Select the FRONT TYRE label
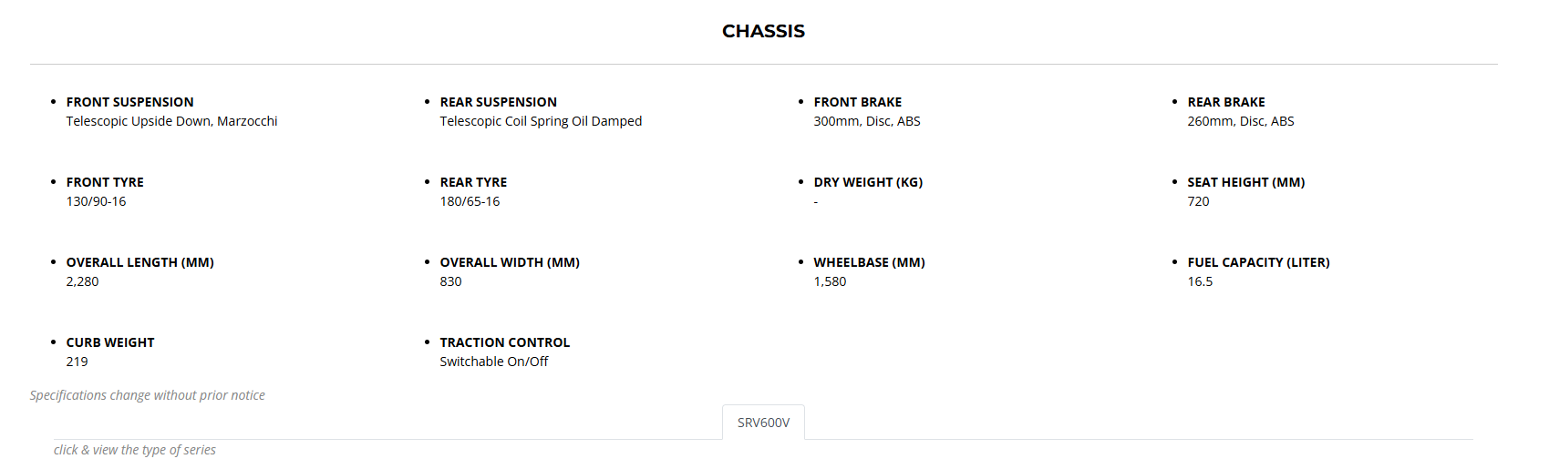This screenshot has height=469, width=1549. (x=105, y=182)
